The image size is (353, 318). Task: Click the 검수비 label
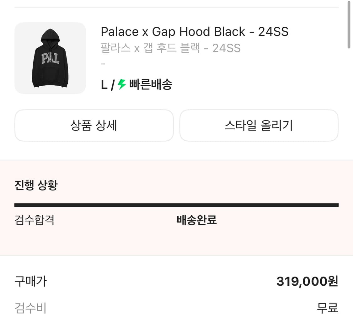tap(29, 309)
